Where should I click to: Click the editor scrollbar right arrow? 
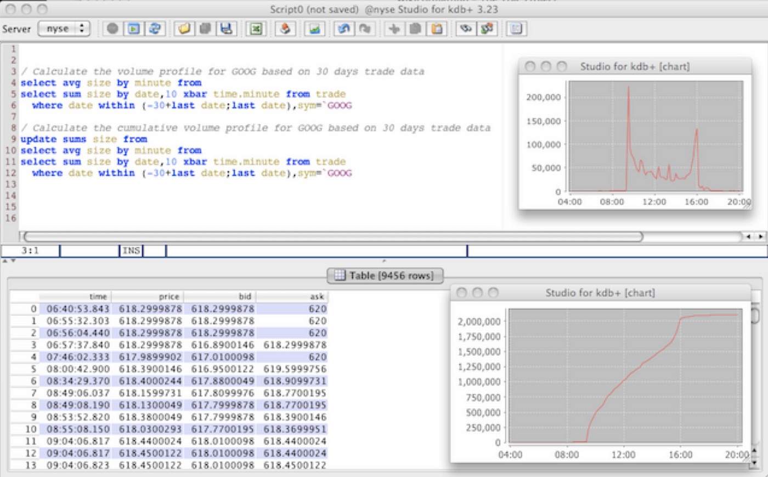[x=761, y=236]
